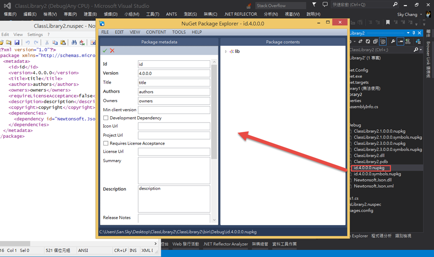Click the Cut scissors icon in Notepad2
Viewport: 434px width, 257px height.
coord(47,42)
